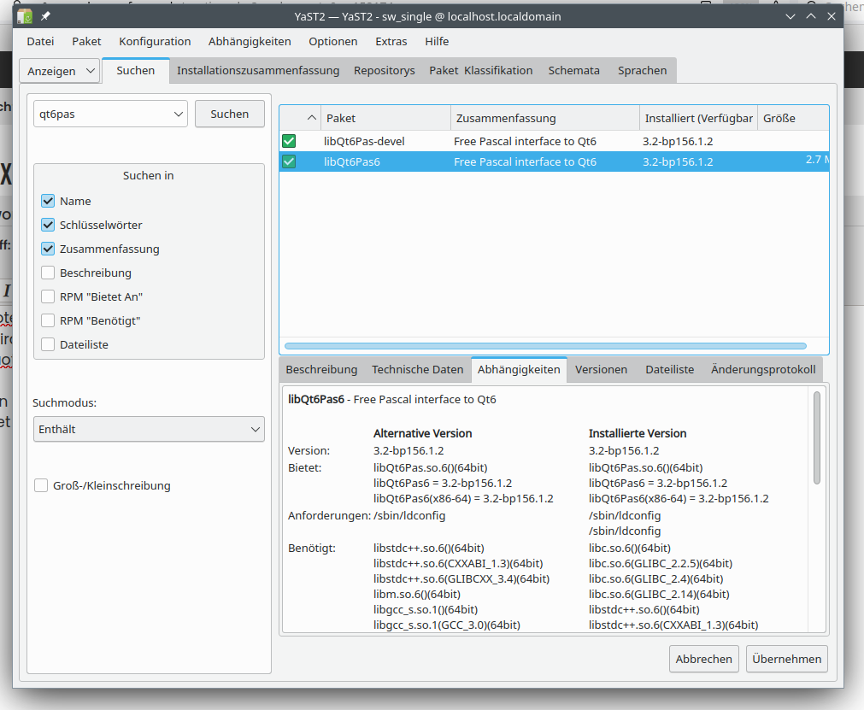Click the pin window icon in title bar

coord(46,16)
